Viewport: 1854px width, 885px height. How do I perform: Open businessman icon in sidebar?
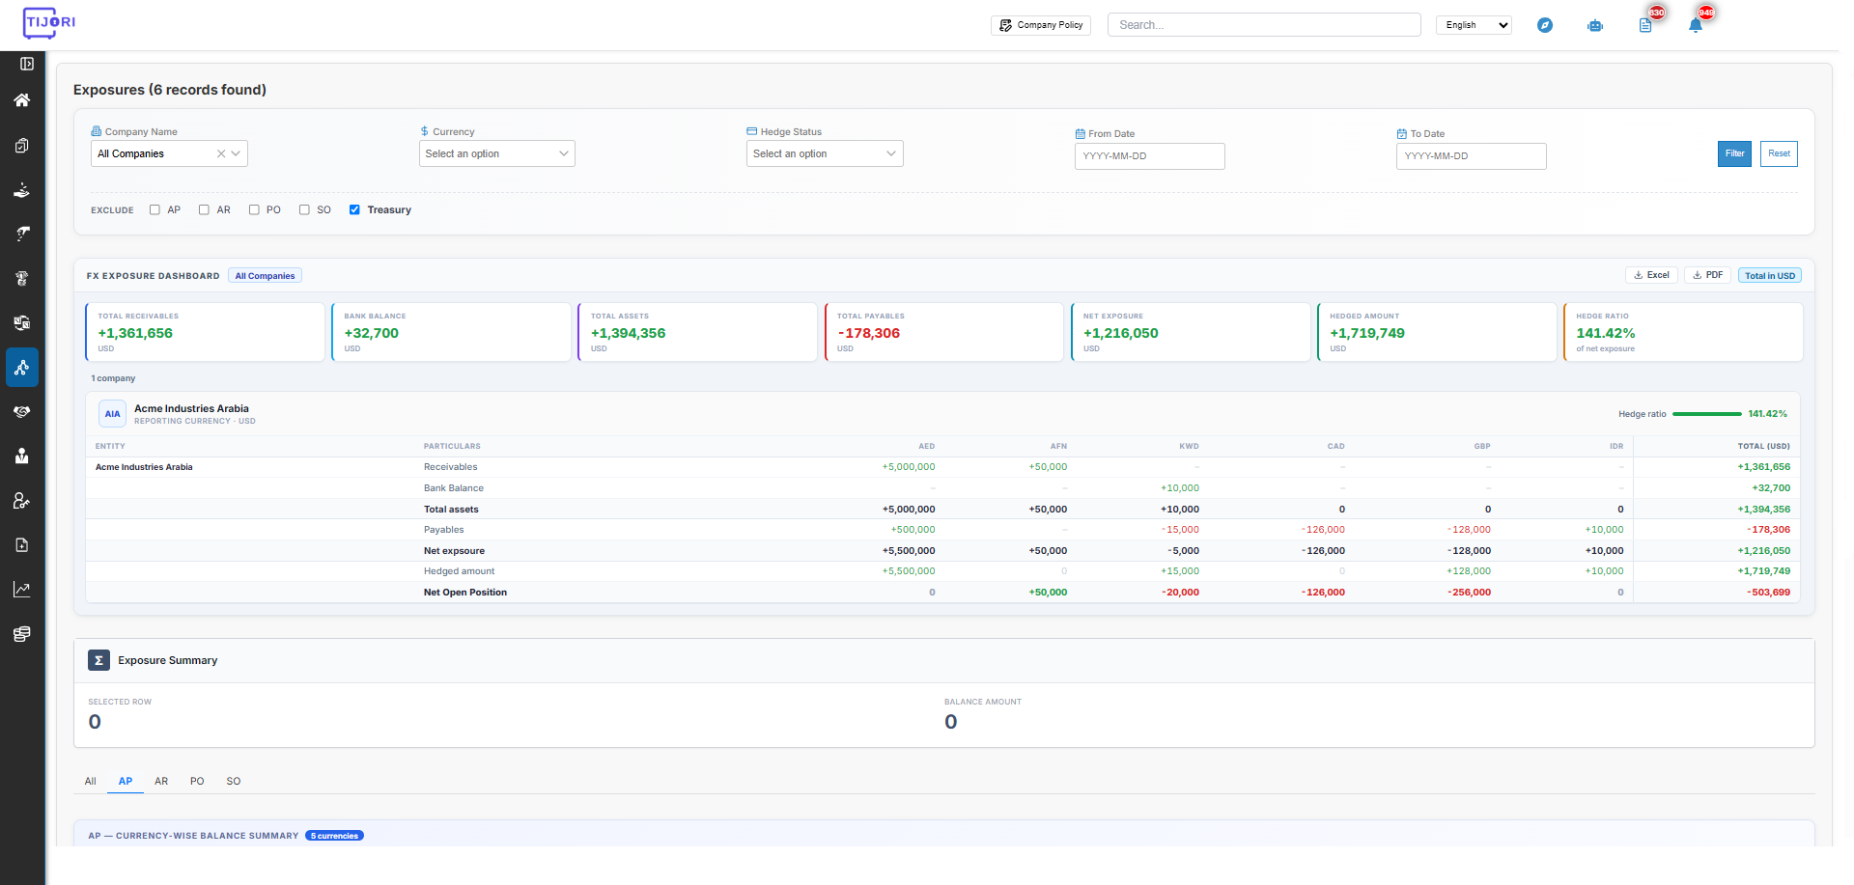click(x=21, y=456)
